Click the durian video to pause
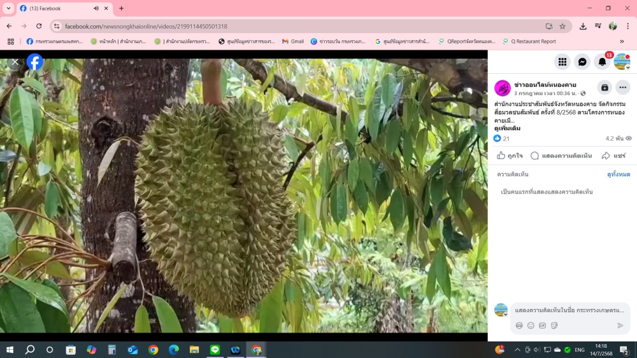 point(244,196)
